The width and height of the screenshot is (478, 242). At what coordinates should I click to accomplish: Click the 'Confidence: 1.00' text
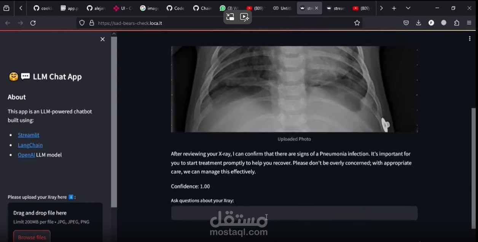pyautogui.click(x=190, y=186)
